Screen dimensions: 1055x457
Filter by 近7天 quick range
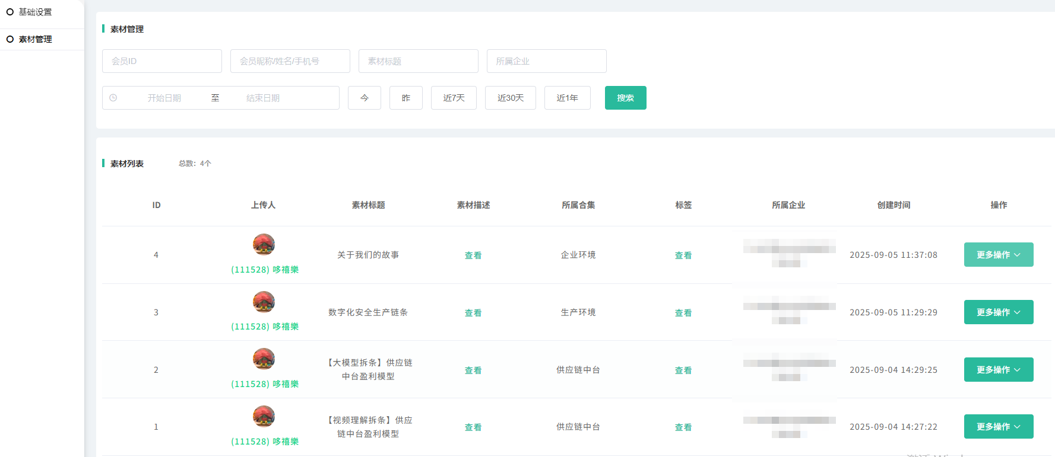[454, 98]
